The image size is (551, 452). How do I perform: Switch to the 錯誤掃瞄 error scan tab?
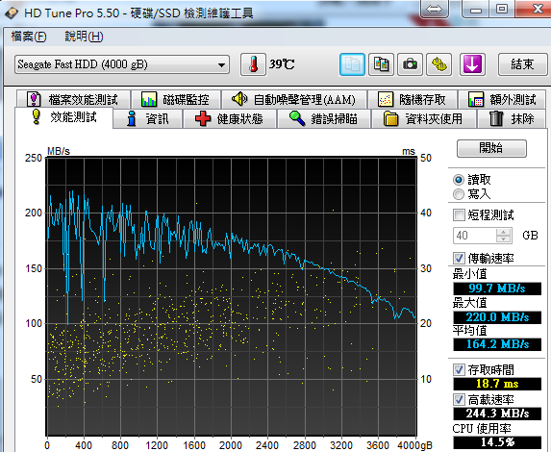click(324, 119)
